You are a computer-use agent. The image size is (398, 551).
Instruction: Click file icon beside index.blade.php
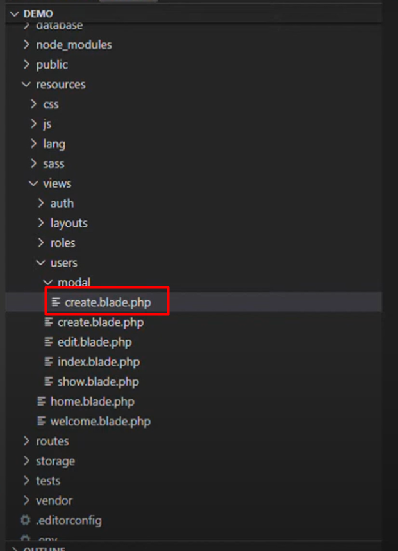click(49, 361)
